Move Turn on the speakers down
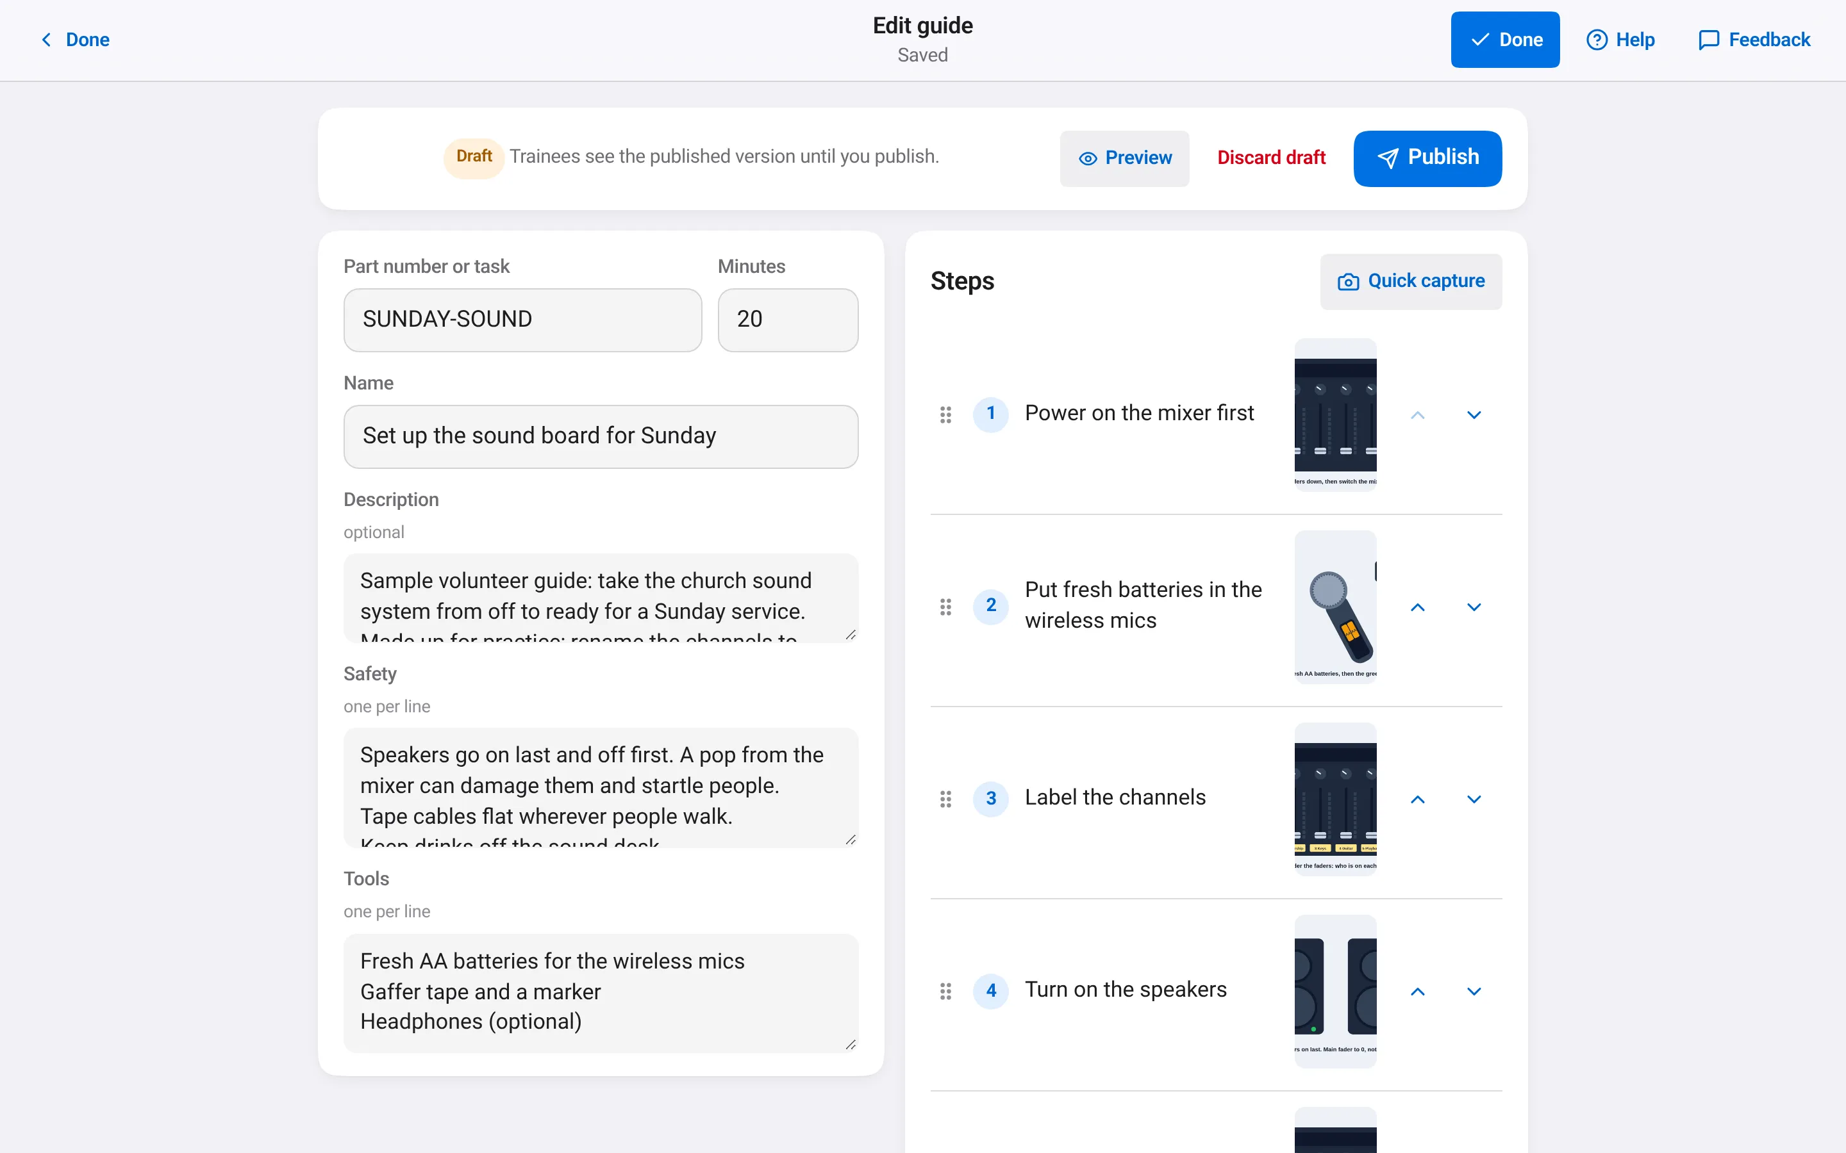 pos(1474,992)
